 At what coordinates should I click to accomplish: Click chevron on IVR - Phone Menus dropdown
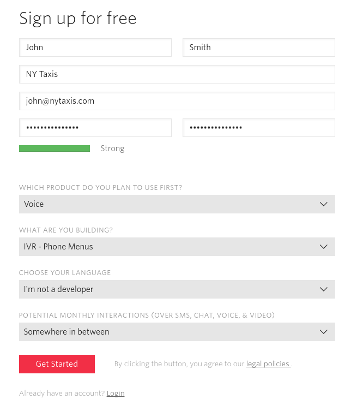coord(323,247)
